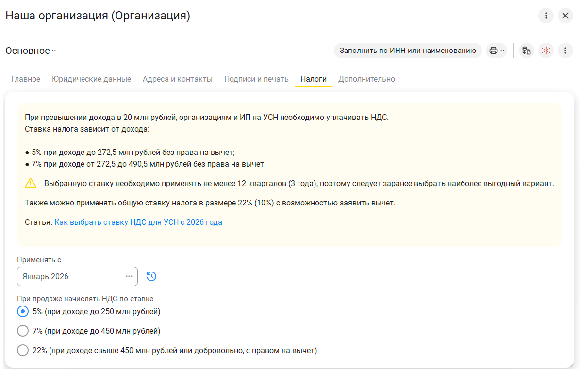
Task: Show history of changes clock icon
Action: coord(151,276)
